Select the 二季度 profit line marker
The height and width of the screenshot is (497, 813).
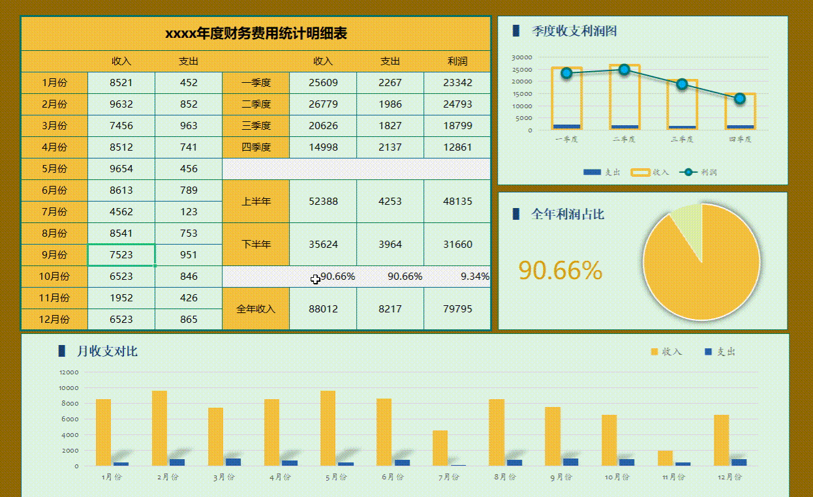tap(624, 69)
